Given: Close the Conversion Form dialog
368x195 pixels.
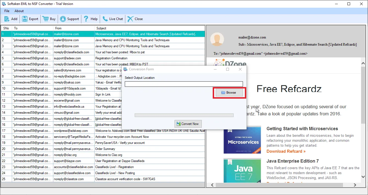Looking at the screenshot, I should pos(240,69).
